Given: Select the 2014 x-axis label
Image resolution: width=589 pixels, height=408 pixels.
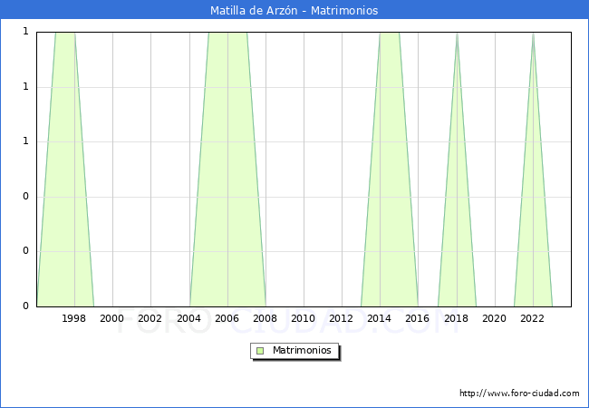Looking at the screenshot, I should coord(379,318).
